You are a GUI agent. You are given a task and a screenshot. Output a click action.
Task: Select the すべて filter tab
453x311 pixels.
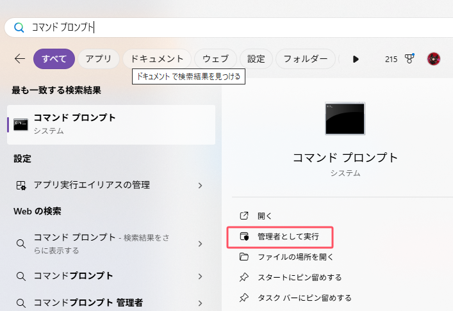(x=54, y=59)
